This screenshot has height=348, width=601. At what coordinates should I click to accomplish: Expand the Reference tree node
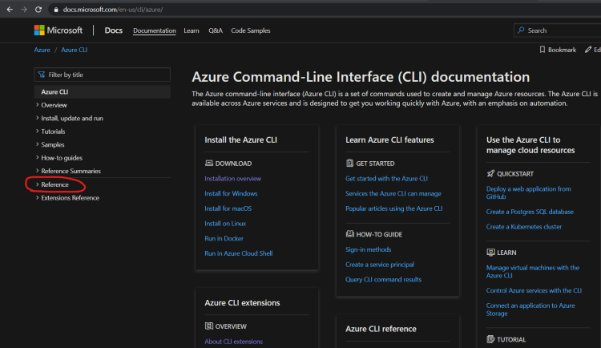tap(38, 184)
